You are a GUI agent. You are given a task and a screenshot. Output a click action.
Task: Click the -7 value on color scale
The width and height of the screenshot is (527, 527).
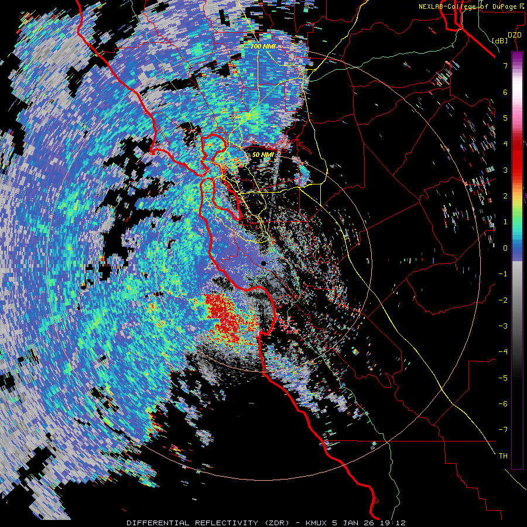tap(503, 430)
